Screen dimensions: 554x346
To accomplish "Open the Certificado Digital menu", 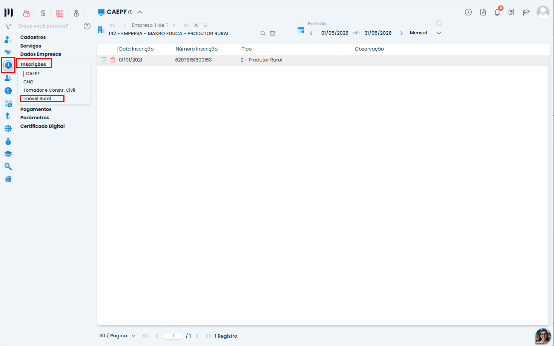I will [x=43, y=126].
